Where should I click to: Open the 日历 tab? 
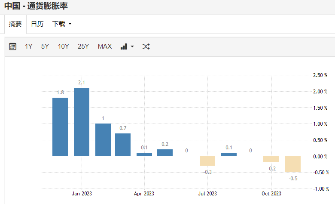click(37, 24)
